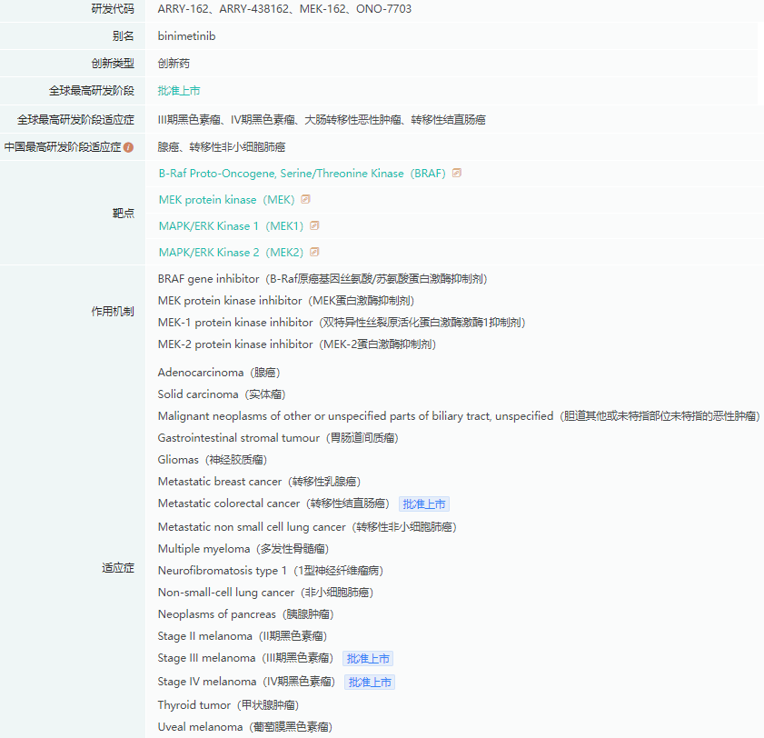This screenshot has width=764, height=738.
Task: Click Uveal melanoma (葡萄膜黑色素瘤) indication
Action: pyautogui.click(x=245, y=727)
